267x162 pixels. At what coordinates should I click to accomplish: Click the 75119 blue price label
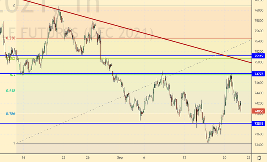tap(259, 56)
